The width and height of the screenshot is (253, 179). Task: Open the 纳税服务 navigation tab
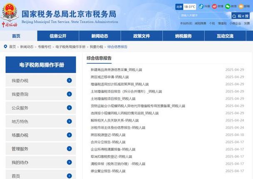183,36
